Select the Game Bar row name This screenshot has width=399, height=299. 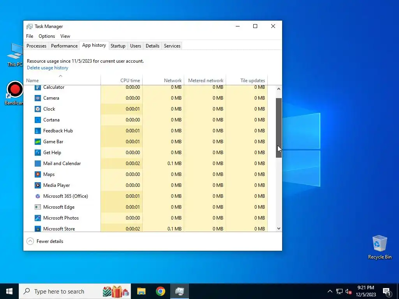[53, 142]
